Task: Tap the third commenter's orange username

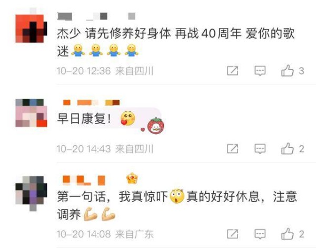Action: tap(84, 180)
